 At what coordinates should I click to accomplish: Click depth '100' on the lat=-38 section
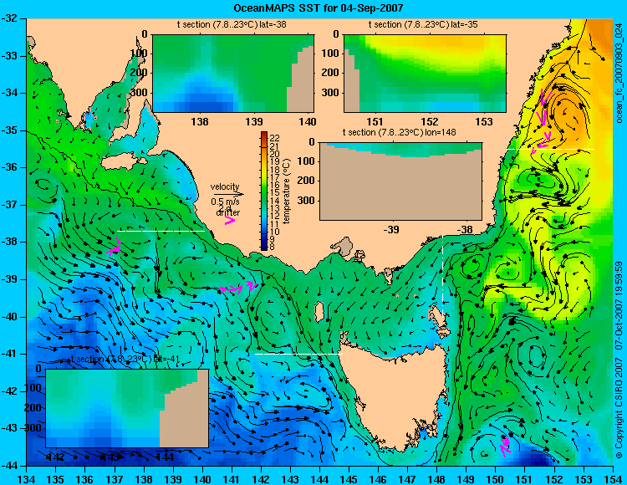(139, 54)
